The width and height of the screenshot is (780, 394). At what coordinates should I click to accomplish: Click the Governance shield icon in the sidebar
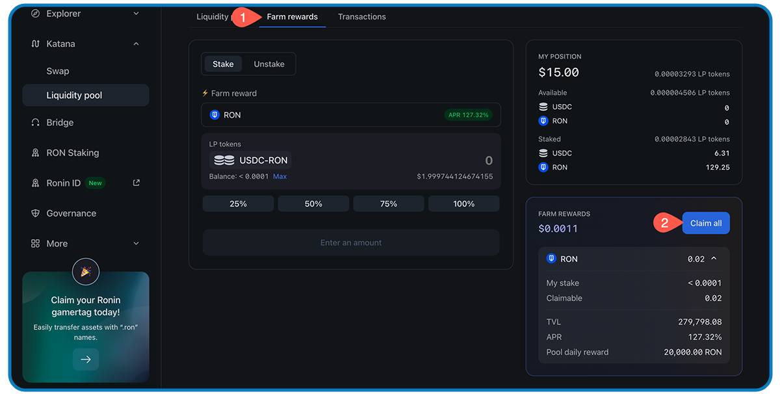point(35,213)
